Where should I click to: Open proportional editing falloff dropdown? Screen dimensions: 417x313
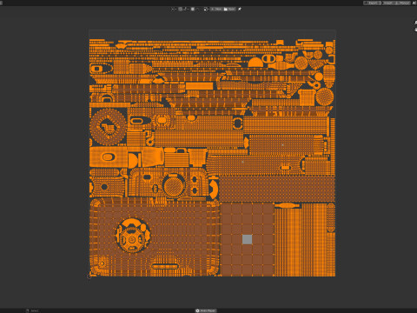197,9
